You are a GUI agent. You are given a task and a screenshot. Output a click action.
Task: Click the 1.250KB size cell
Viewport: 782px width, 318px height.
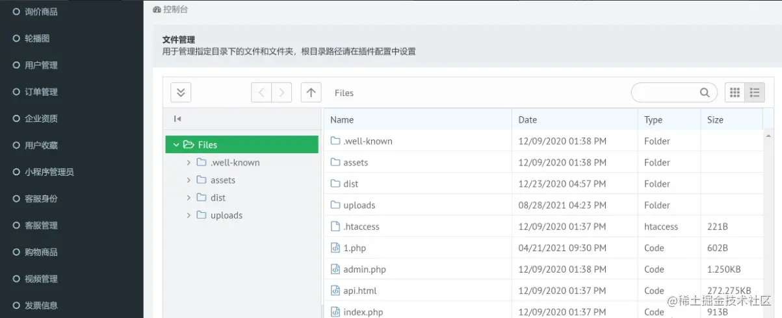tap(724, 269)
